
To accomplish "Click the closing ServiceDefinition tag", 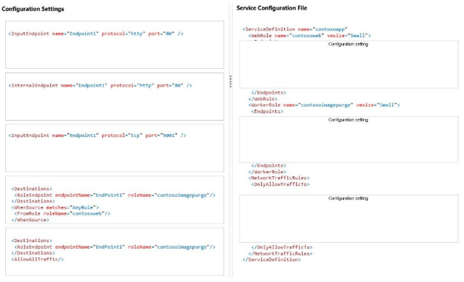I will (272, 260).
